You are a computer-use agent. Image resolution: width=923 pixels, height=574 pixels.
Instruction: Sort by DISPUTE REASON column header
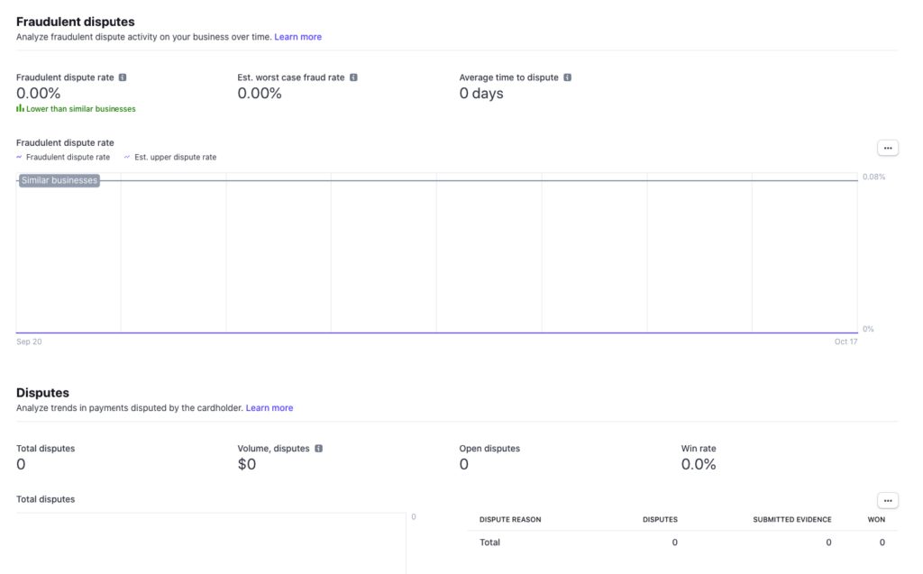pos(510,519)
